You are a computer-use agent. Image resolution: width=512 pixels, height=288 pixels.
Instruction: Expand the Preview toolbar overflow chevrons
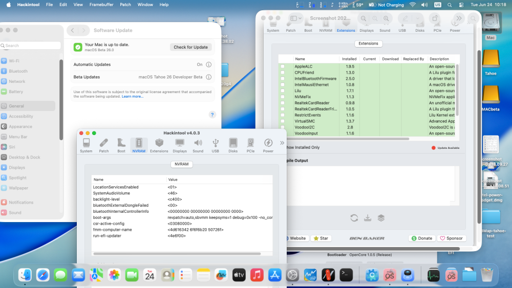pyautogui.click(x=459, y=18)
